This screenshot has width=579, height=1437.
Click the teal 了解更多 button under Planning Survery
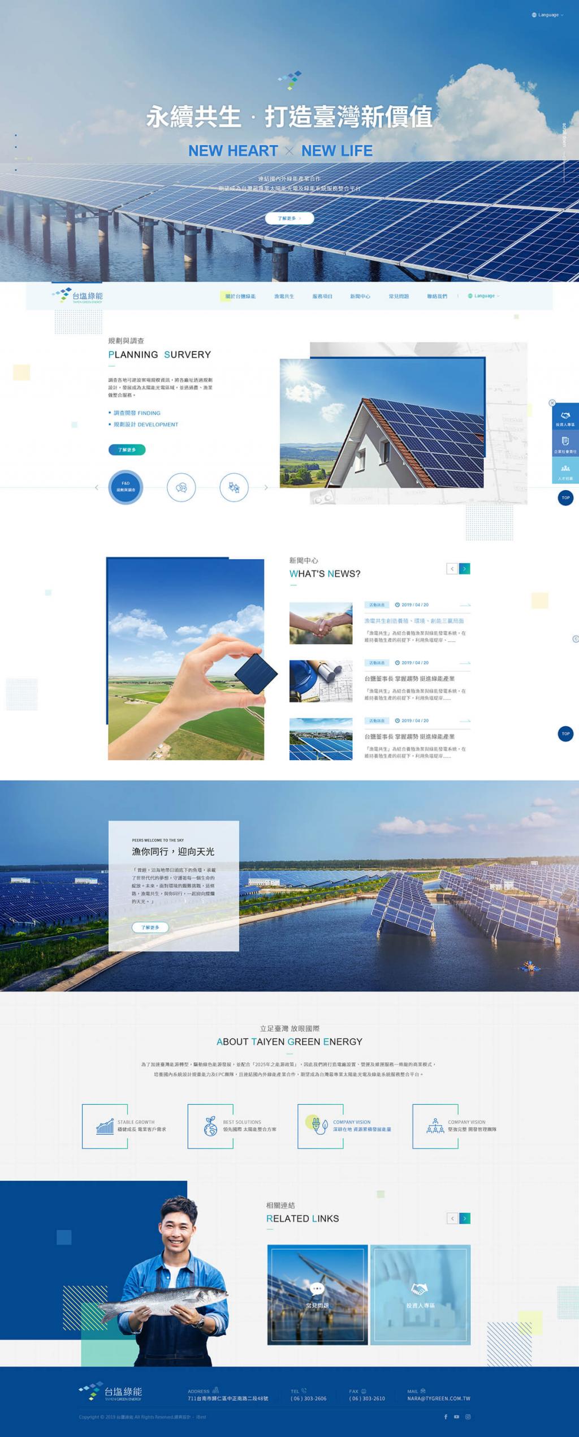pyautogui.click(x=127, y=450)
